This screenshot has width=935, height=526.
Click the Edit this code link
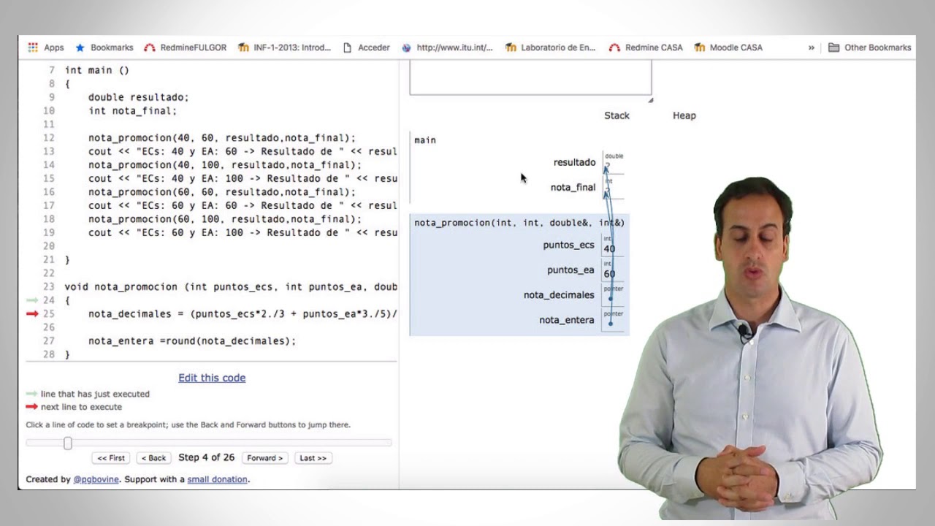212,378
